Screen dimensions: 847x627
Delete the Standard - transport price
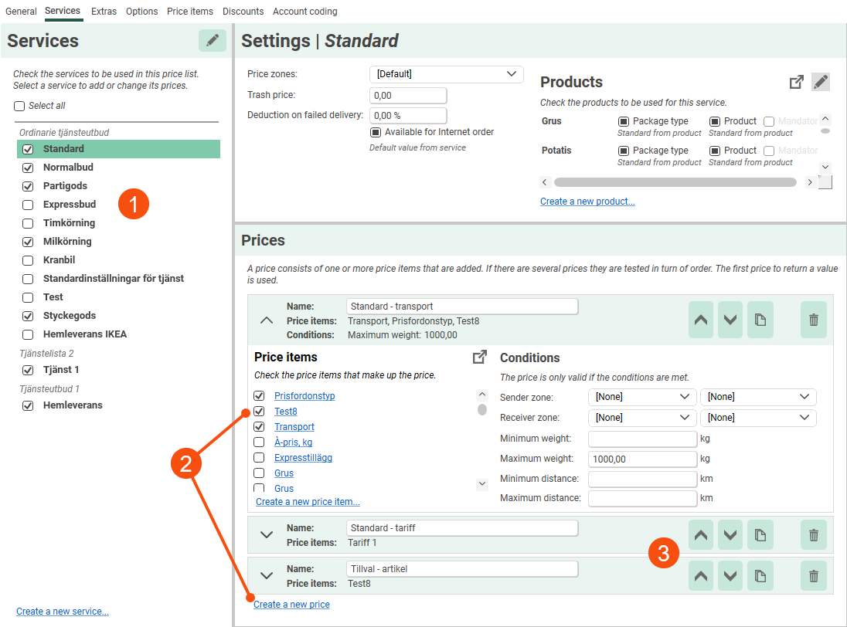pyautogui.click(x=813, y=320)
